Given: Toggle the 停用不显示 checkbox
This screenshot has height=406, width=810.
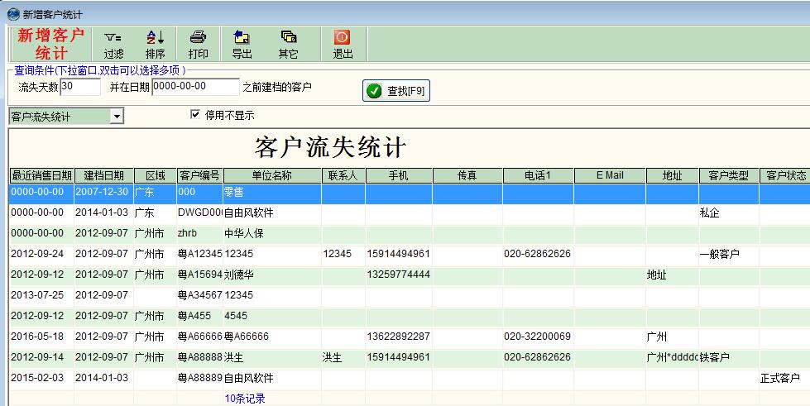Looking at the screenshot, I should 196,115.
